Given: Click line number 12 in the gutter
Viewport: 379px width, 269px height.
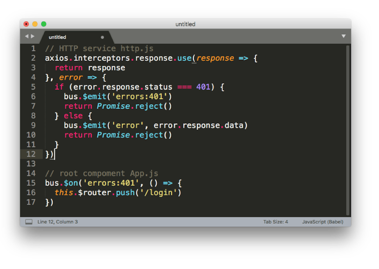Looking at the screenshot, I should pos(31,154).
